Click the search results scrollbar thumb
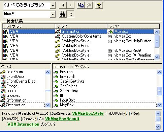 pyautogui.click(x=157, y=41)
